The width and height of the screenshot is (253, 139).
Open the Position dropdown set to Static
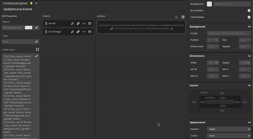click(x=229, y=129)
